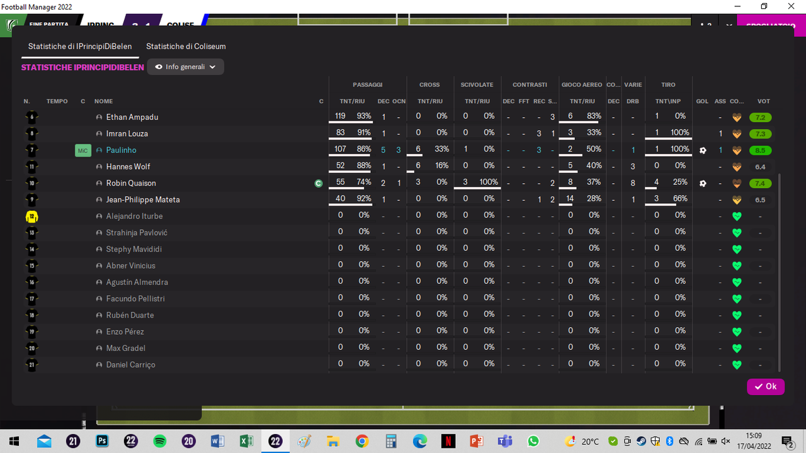Click the green condition heart for Stephy Mavididi
The height and width of the screenshot is (453, 806).
coord(737,249)
